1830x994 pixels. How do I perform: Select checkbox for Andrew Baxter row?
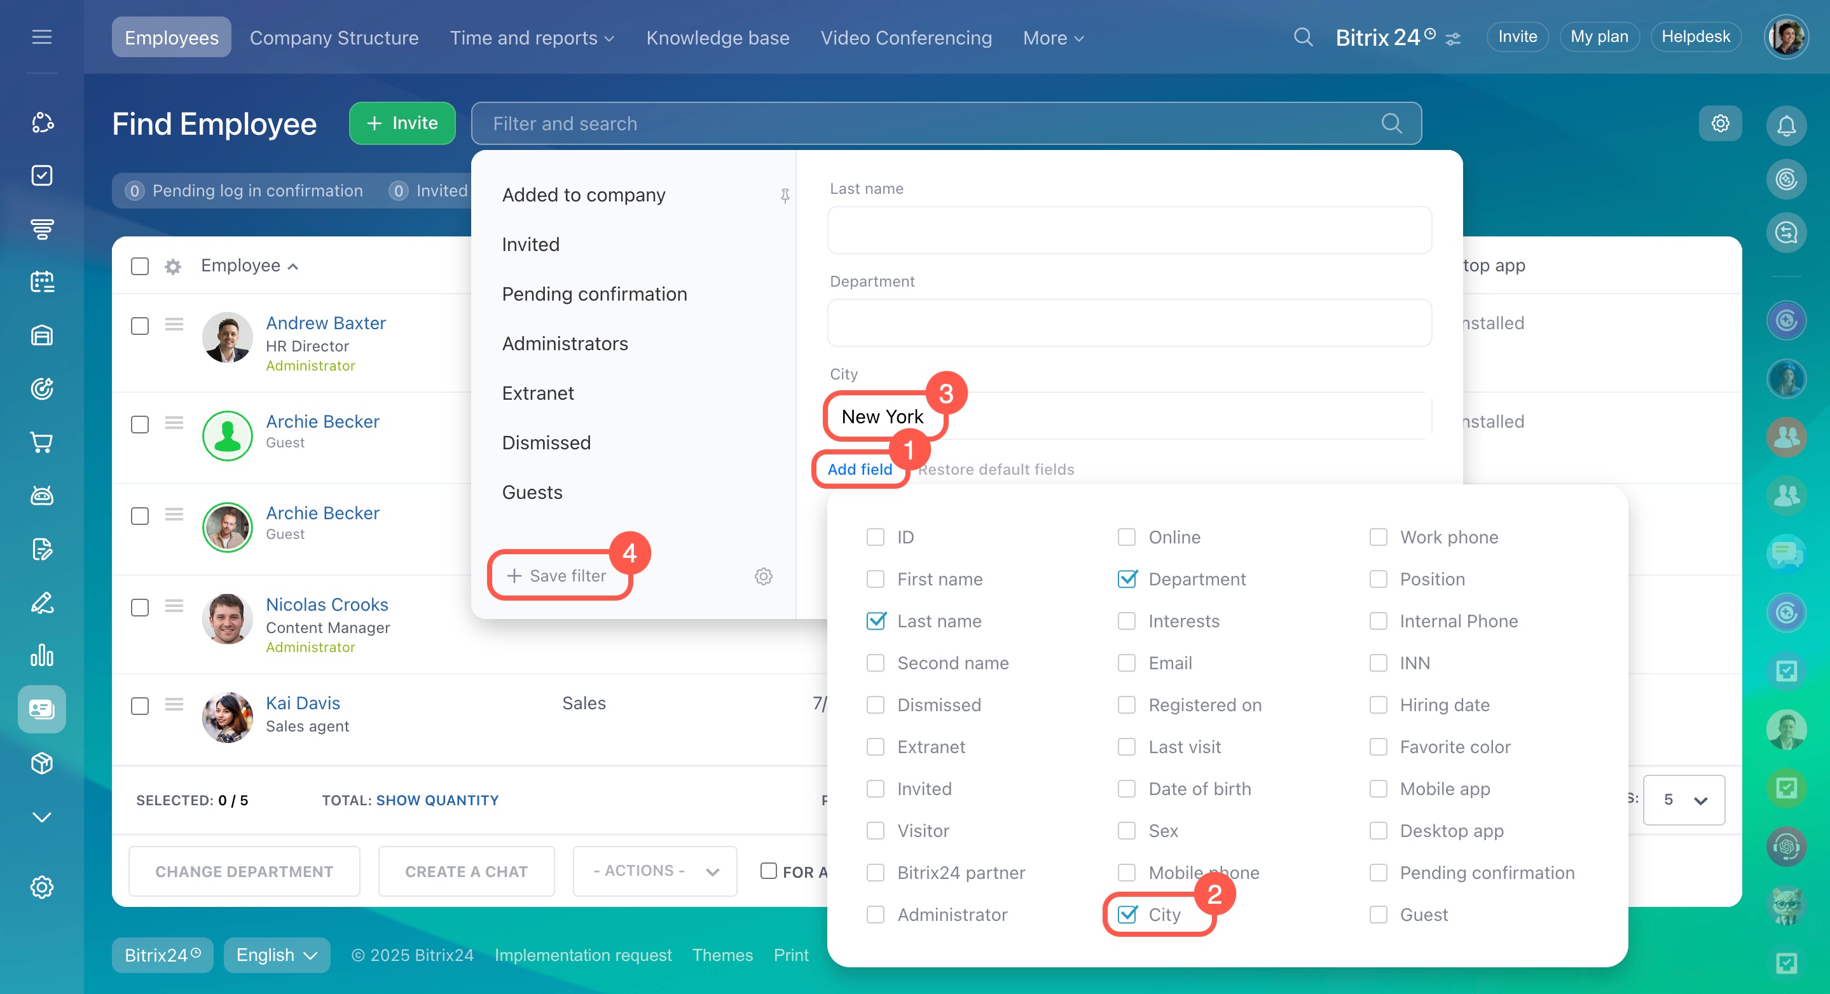point(140,326)
